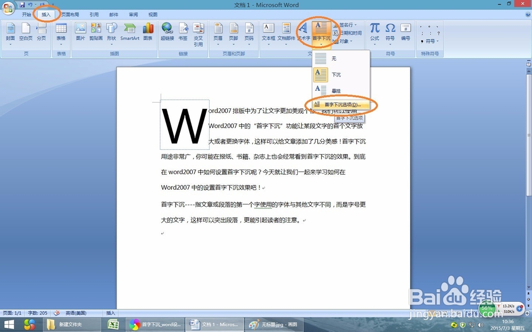The image size is (532, 332).
Task: Click the word count 字数: 205
Action: (x=38, y=313)
